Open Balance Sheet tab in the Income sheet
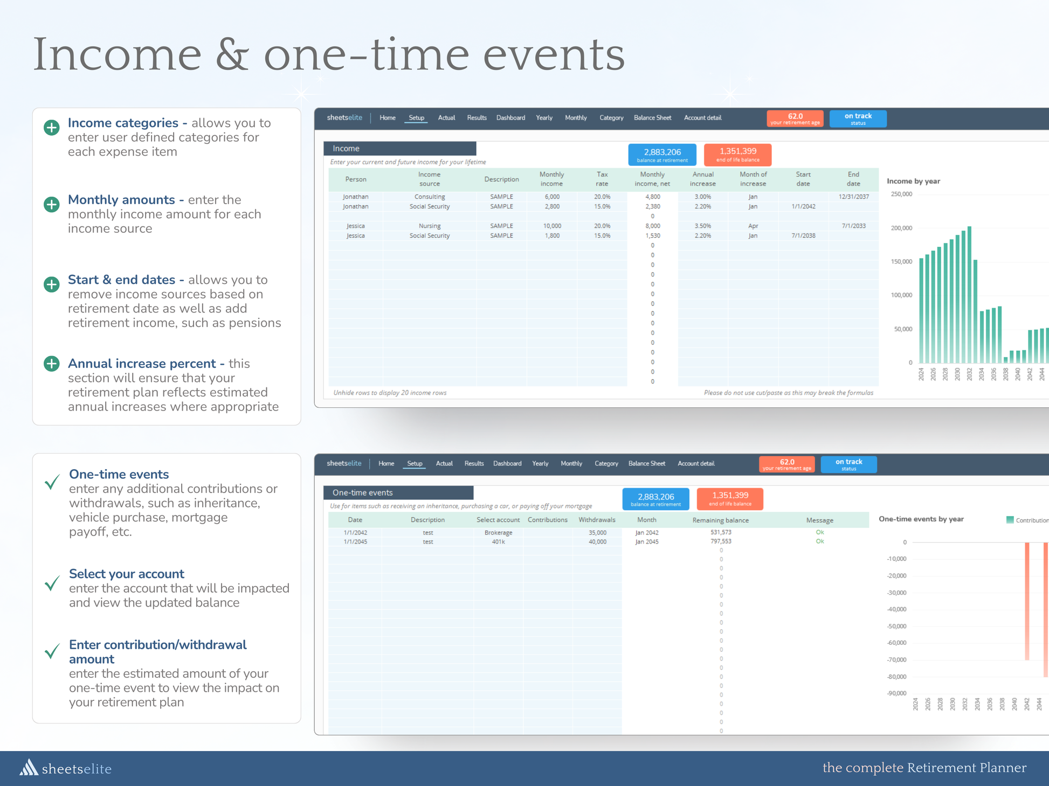The image size is (1049, 786). tap(652, 117)
